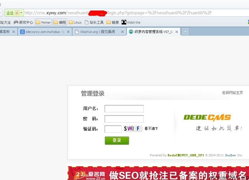Image resolution: width=249 pixels, height=180 pixels.
Task: Open the Wdot-We bookmark
Action: click(x=131, y=22)
